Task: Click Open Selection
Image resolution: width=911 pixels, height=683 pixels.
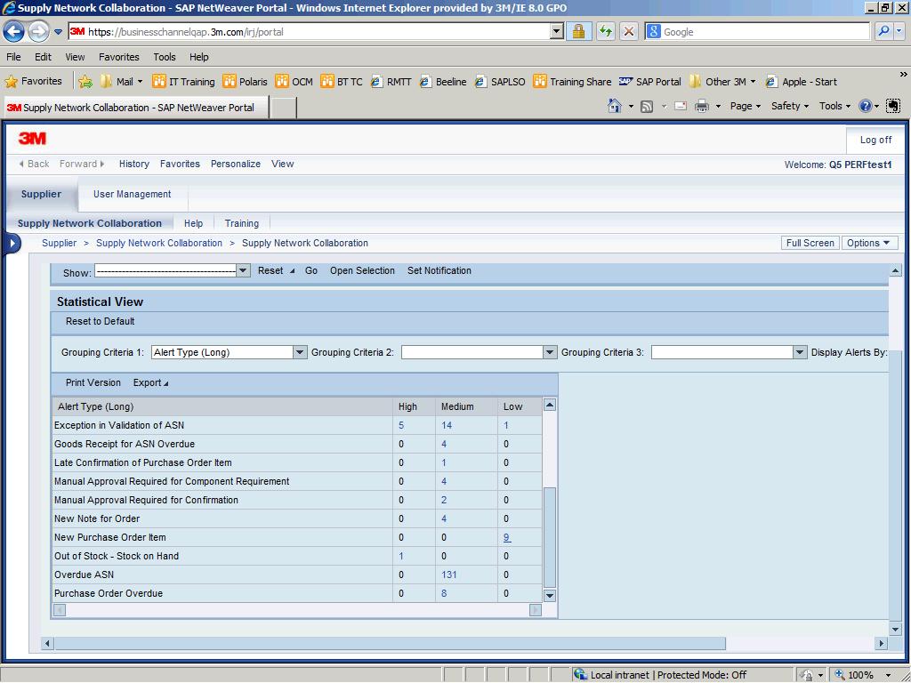Action: [x=362, y=270]
